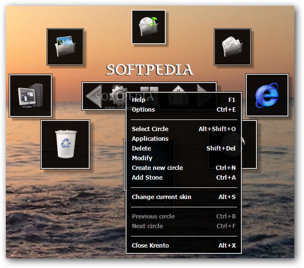The height and width of the screenshot is (268, 304).
Task: Open the My Computer stone
Action: click(31, 96)
